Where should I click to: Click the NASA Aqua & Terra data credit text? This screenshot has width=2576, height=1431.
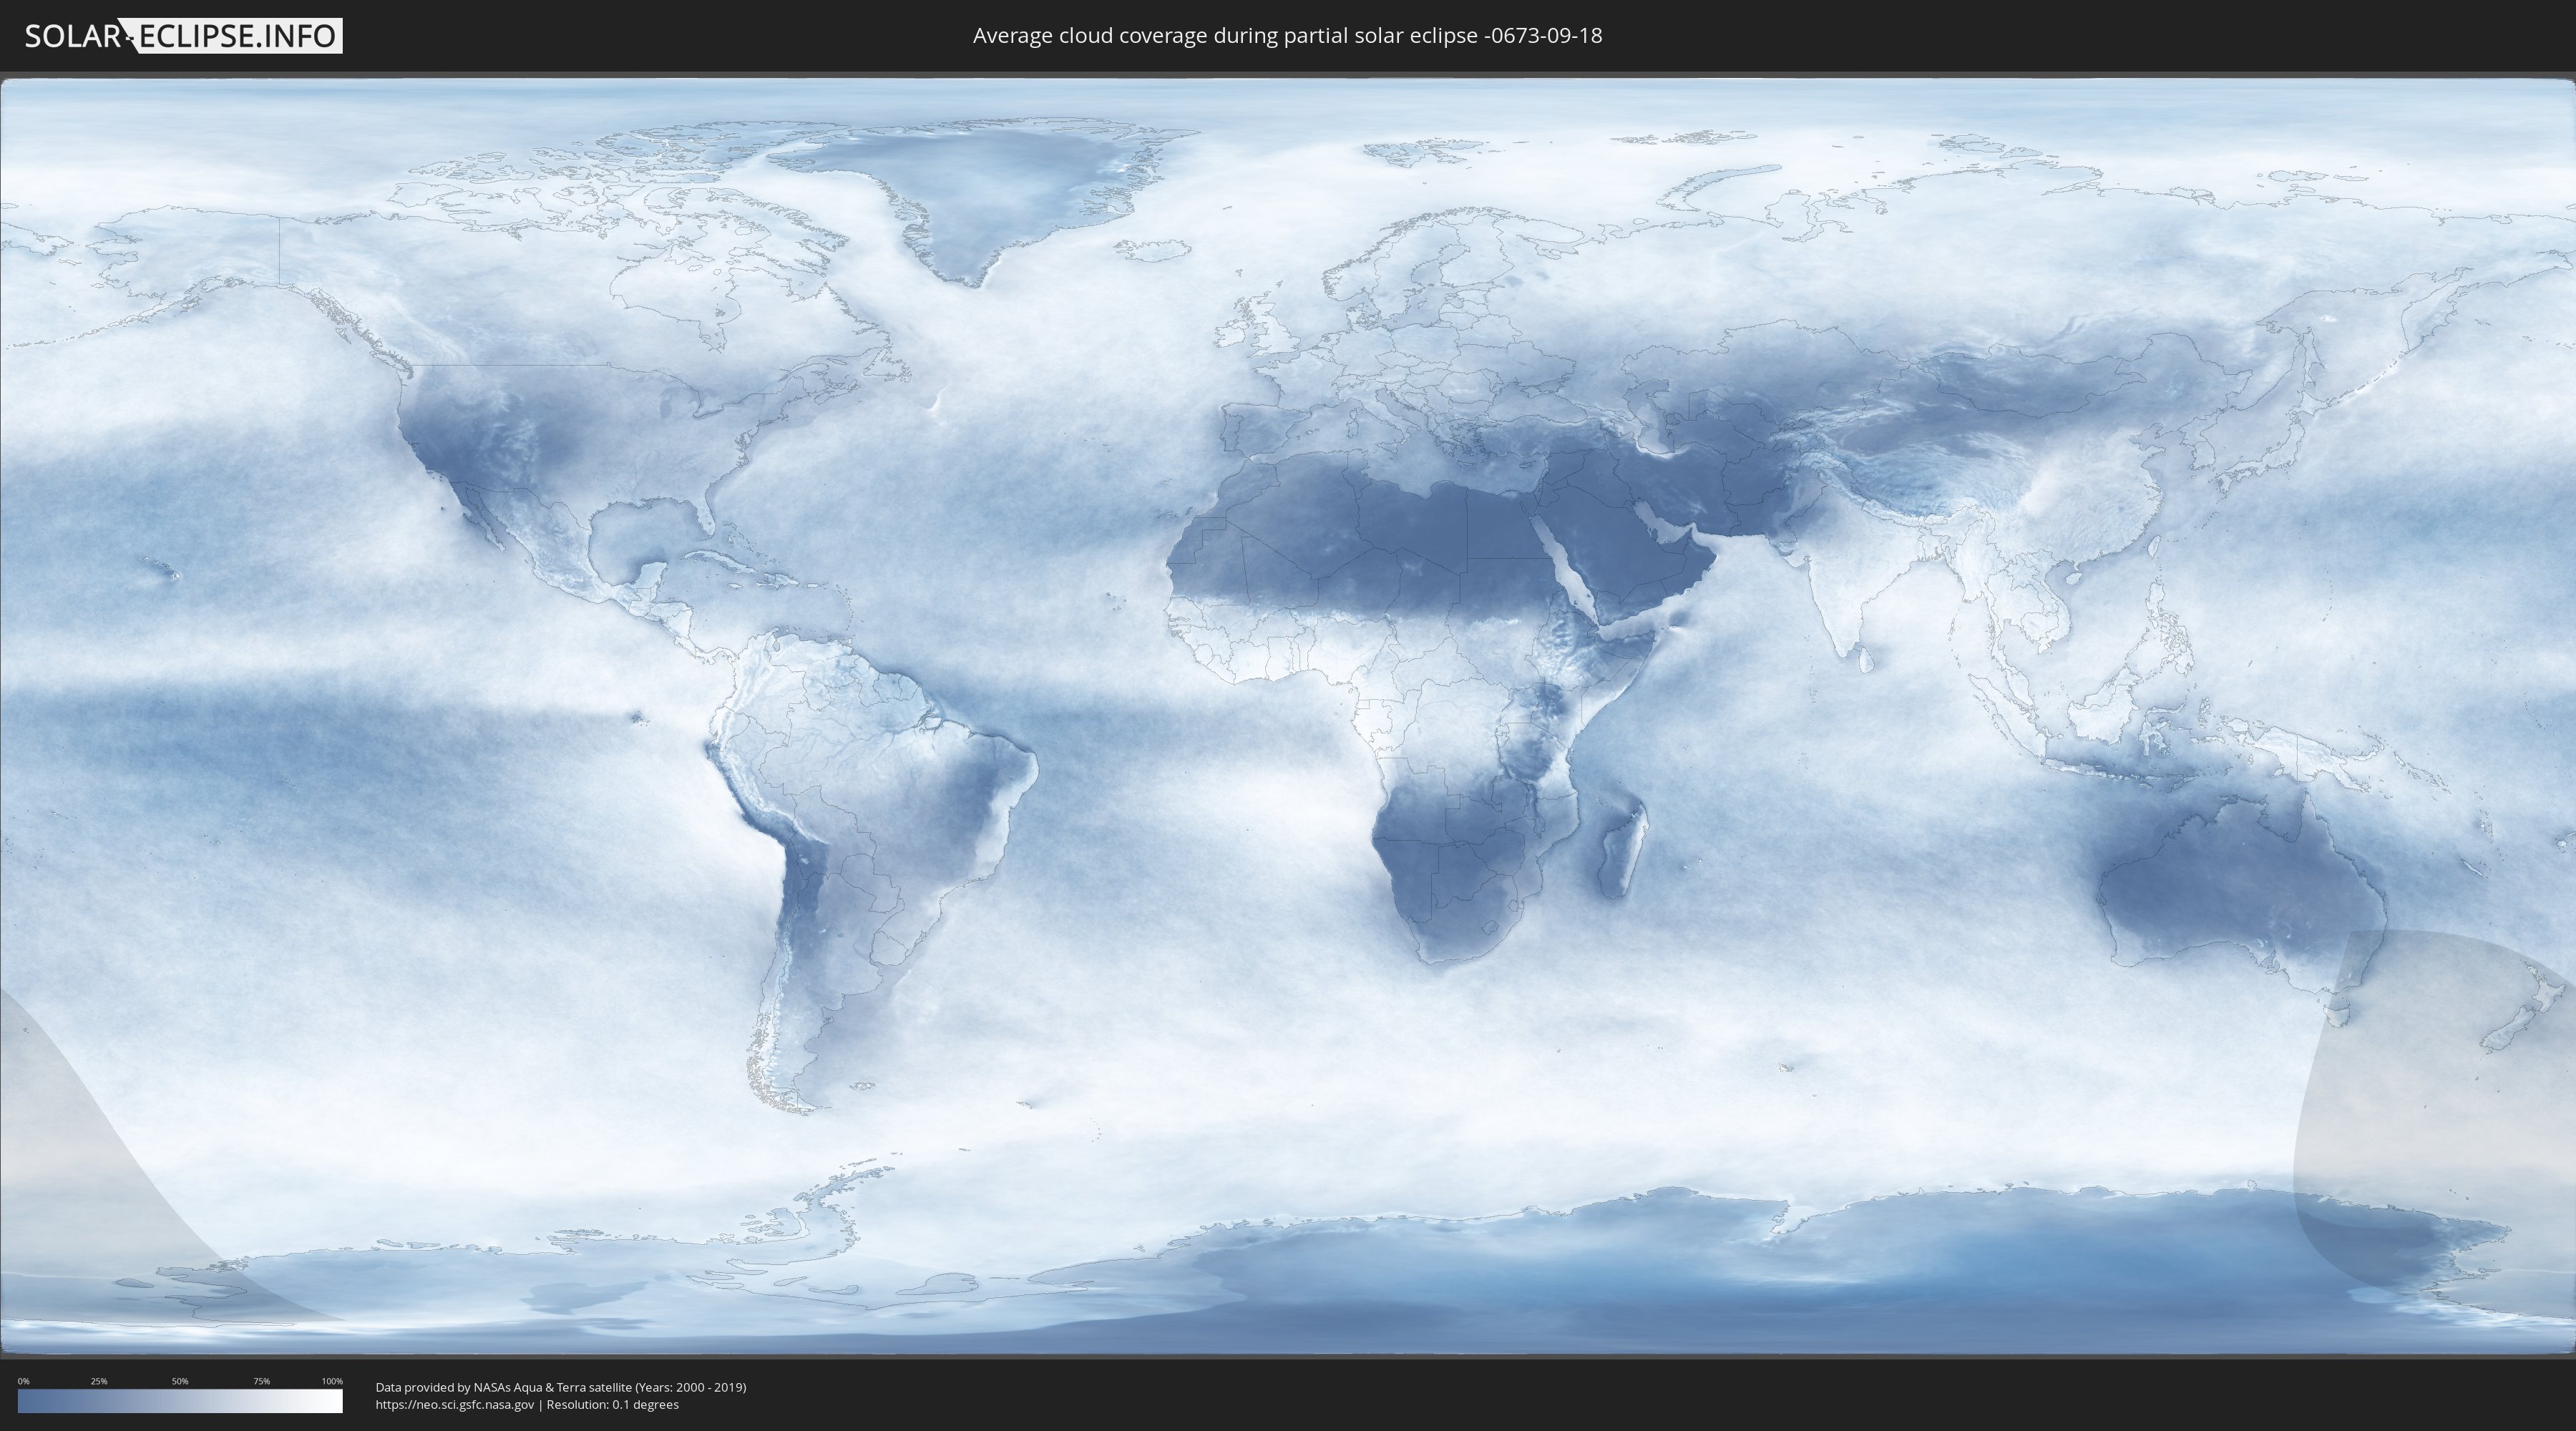[560, 1387]
